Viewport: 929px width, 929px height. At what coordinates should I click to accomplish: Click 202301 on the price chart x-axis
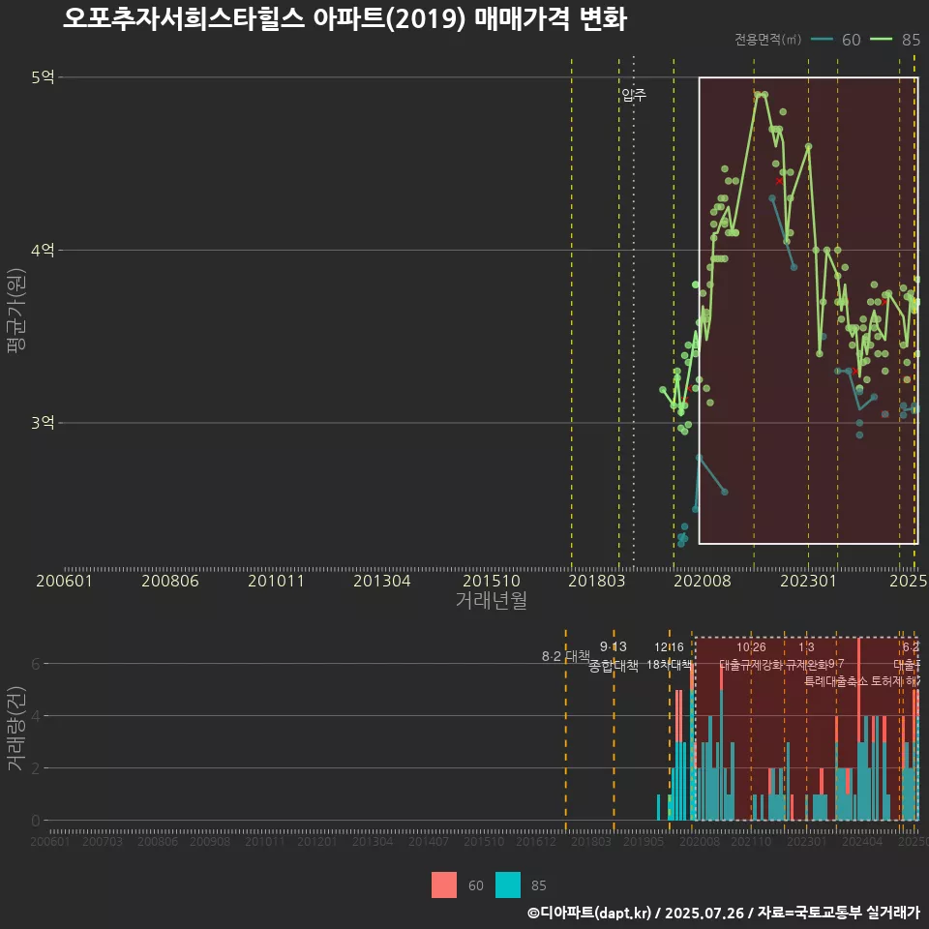pos(808,581)
